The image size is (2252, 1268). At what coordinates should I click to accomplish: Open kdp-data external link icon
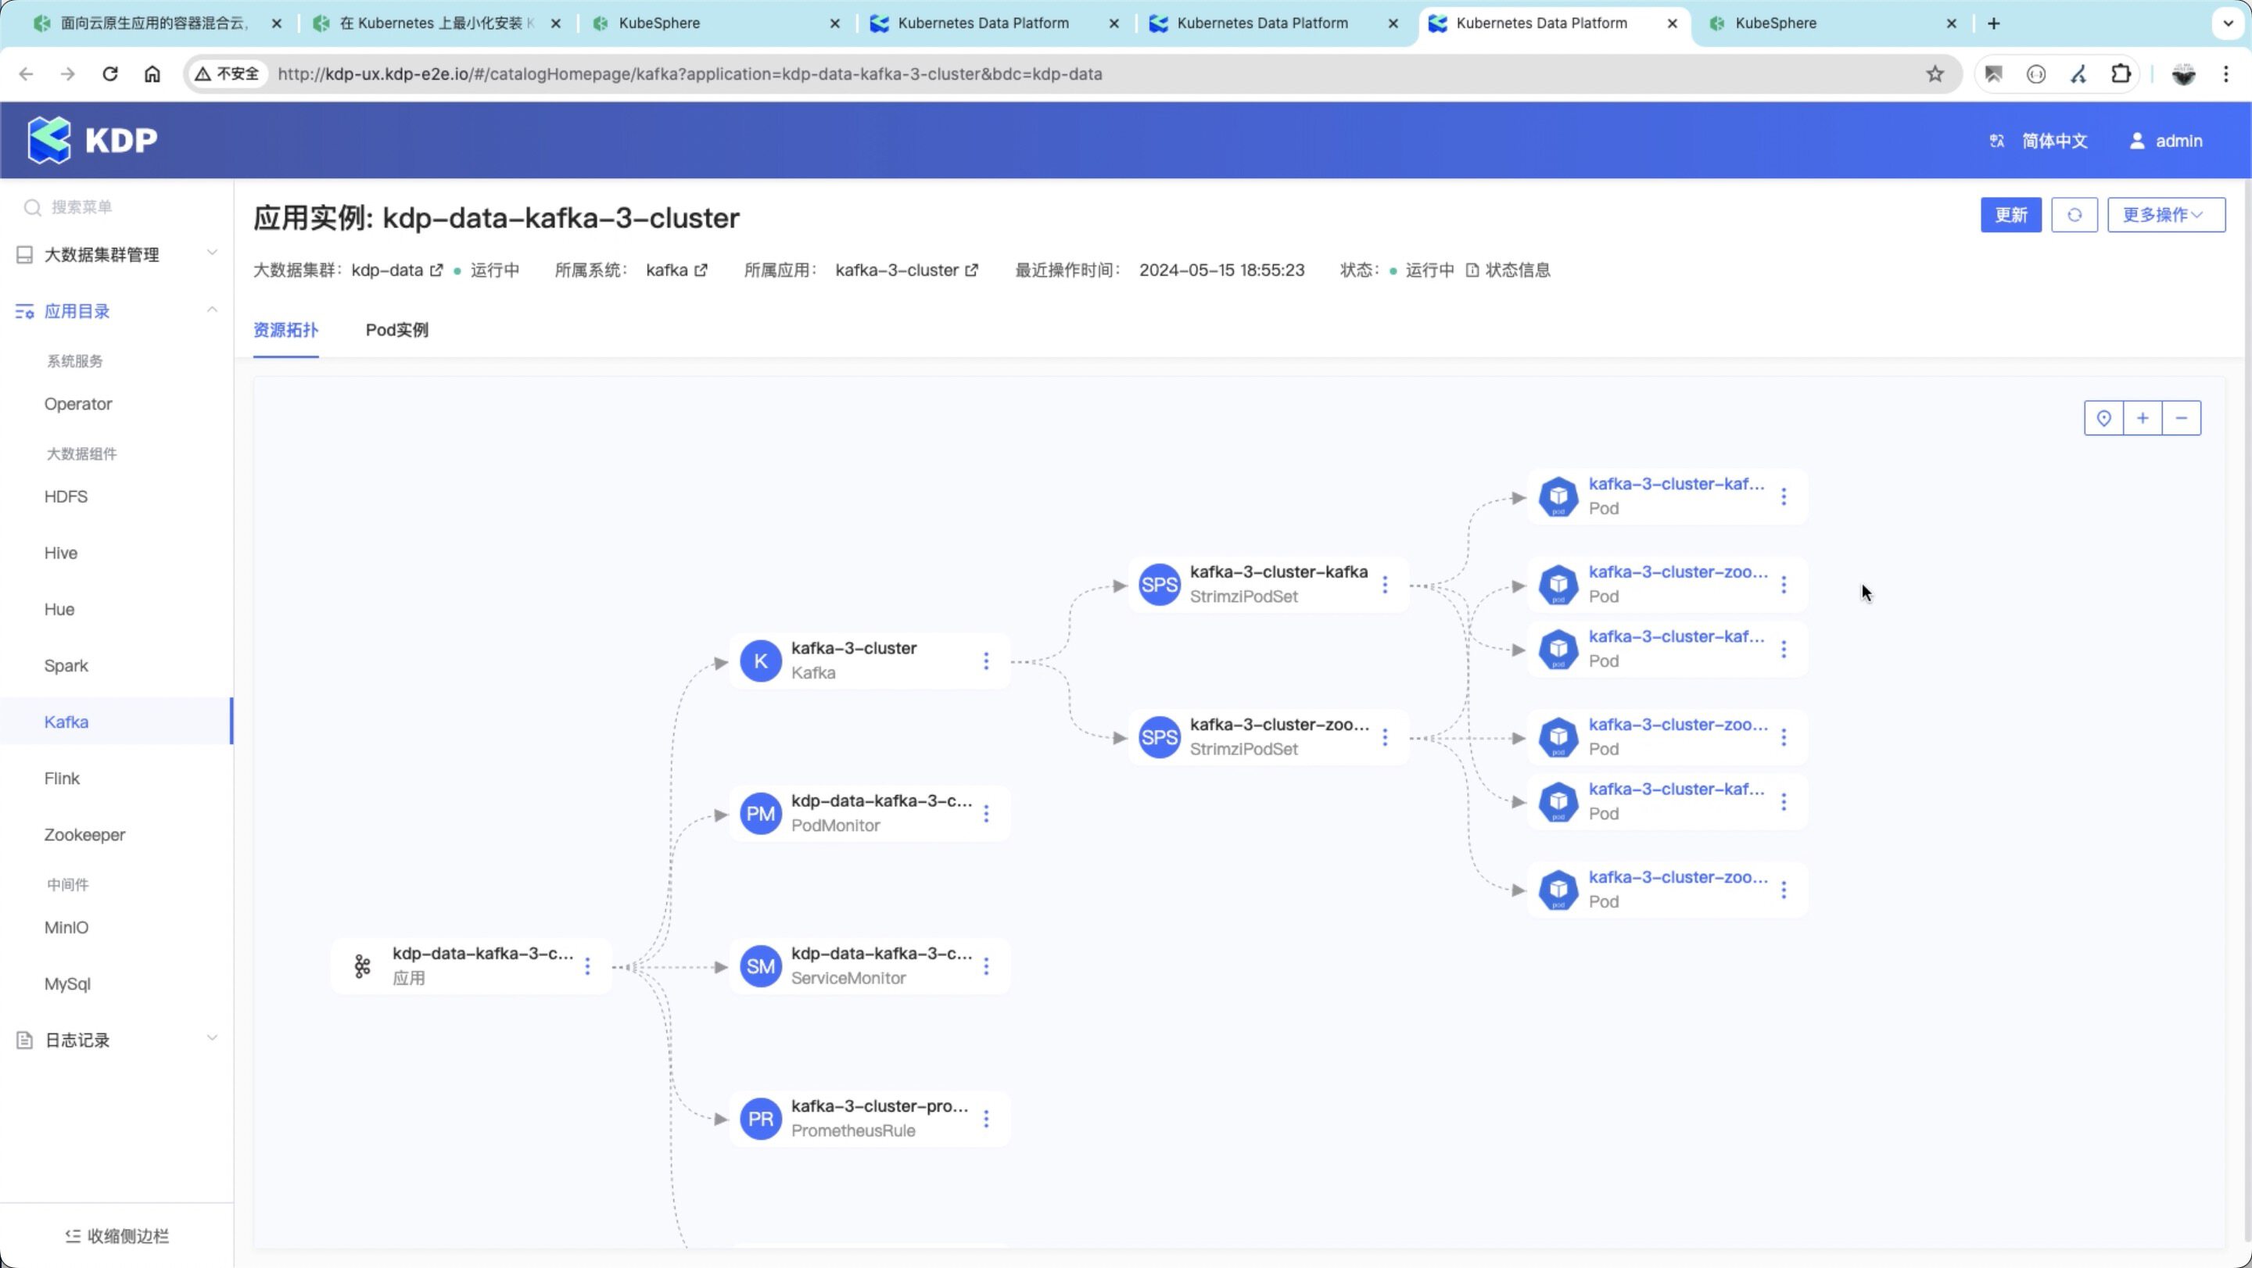click(436, 270)
